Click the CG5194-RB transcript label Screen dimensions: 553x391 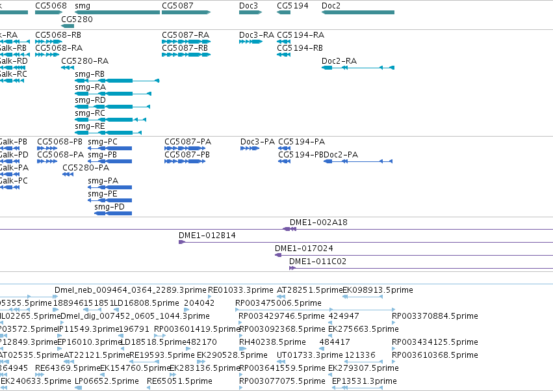tap(300, 48)
